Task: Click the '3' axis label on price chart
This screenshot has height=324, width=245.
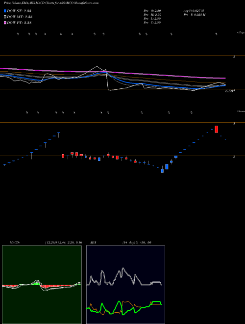Action: [234, 124]
